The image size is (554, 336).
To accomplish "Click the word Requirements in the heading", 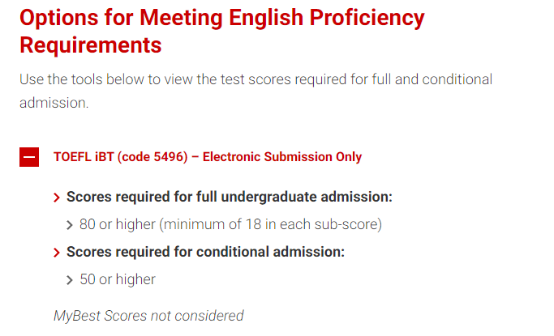I will [x=91, y=45].
